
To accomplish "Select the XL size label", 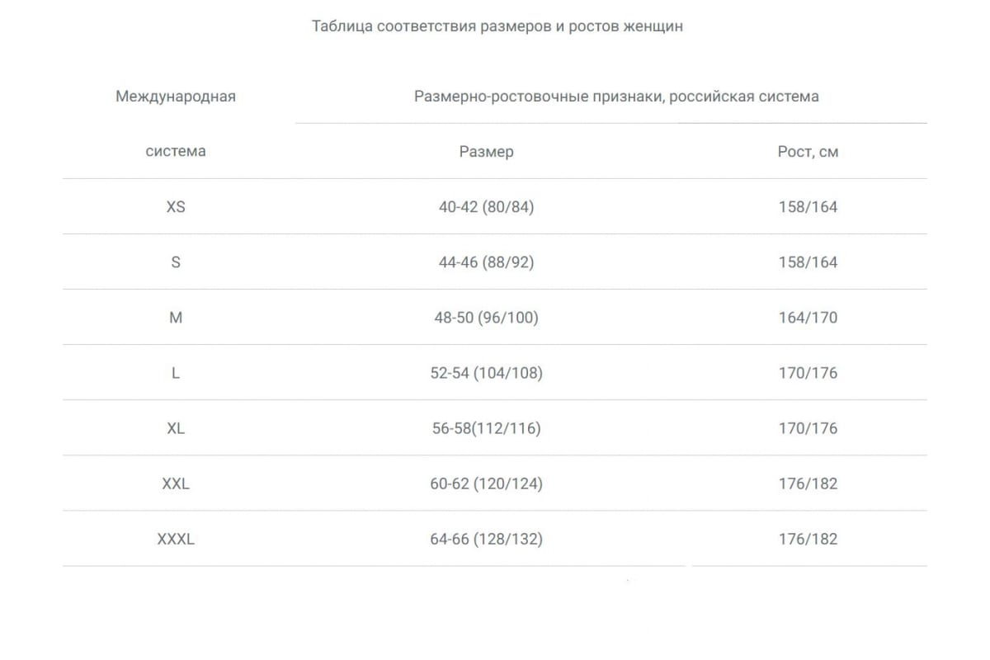I will pyautogui.click(x=176, y=428).
